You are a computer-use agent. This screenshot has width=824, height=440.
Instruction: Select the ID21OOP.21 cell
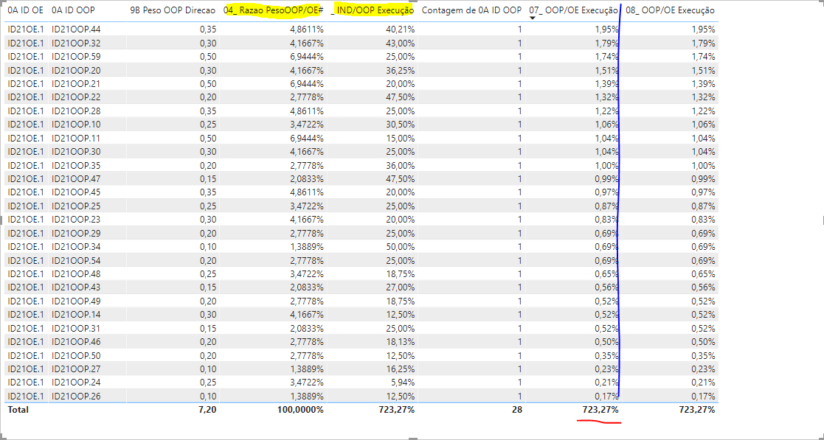(x=76, y=84)
